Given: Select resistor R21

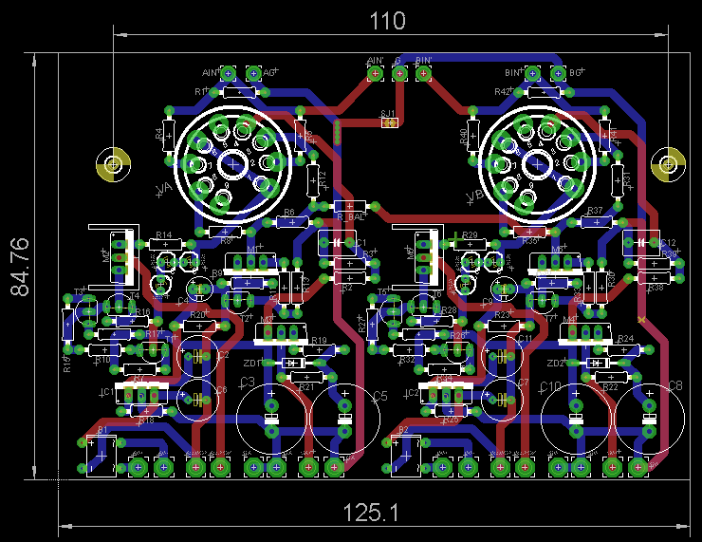Looking at the screenshot, I should coord(306,376).
